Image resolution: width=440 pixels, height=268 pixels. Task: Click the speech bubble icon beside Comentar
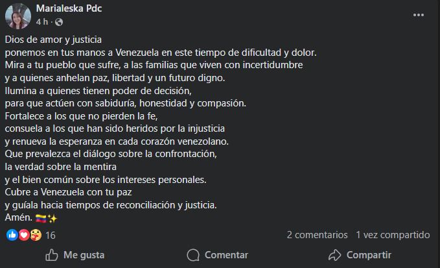pyautogui.click(x=193, y=255)
